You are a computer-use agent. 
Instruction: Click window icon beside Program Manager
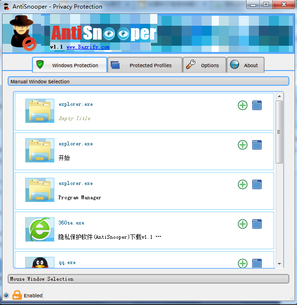point(257,184)
